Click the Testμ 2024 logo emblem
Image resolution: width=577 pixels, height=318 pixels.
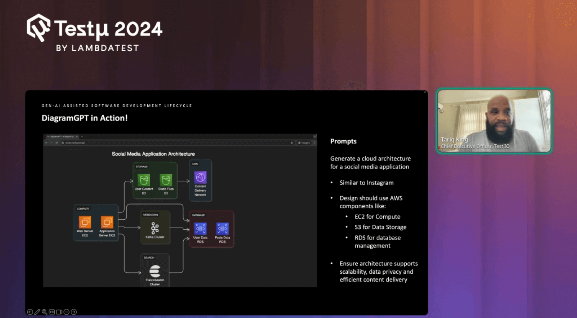pos(38,28)
